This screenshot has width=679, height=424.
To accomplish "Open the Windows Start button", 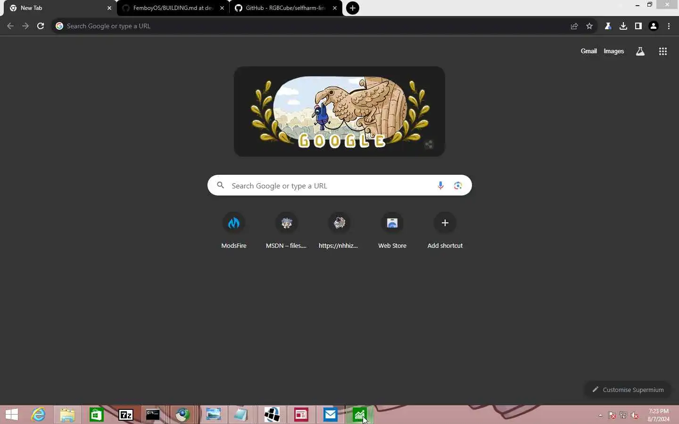I will click(x=12, y=415).
